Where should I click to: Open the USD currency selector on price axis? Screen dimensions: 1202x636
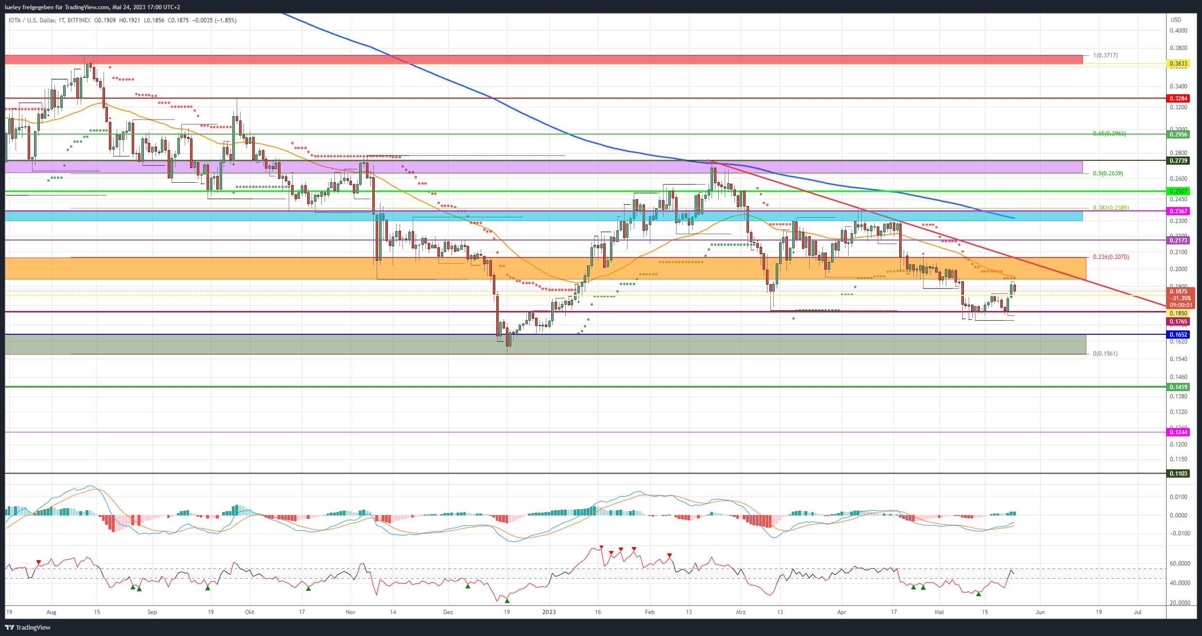point(1176,20)
